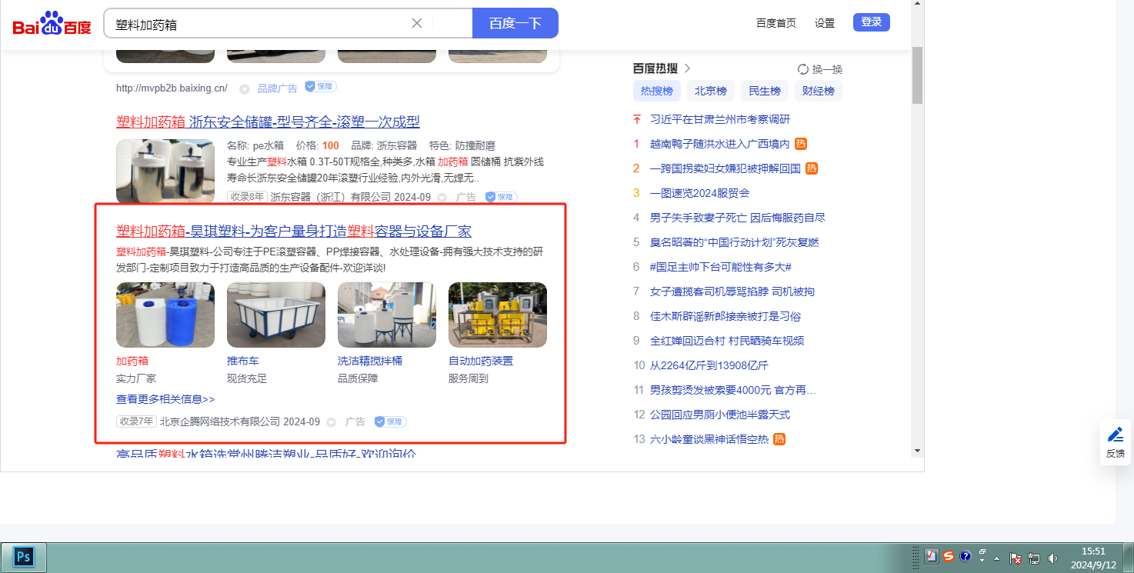
Task: Click the 收录7年 tag
Action: [136, 421]
